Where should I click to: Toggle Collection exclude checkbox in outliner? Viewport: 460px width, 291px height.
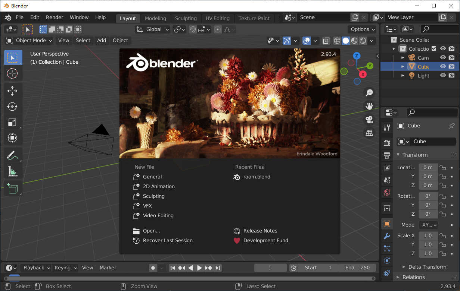[x=434, y=48]
